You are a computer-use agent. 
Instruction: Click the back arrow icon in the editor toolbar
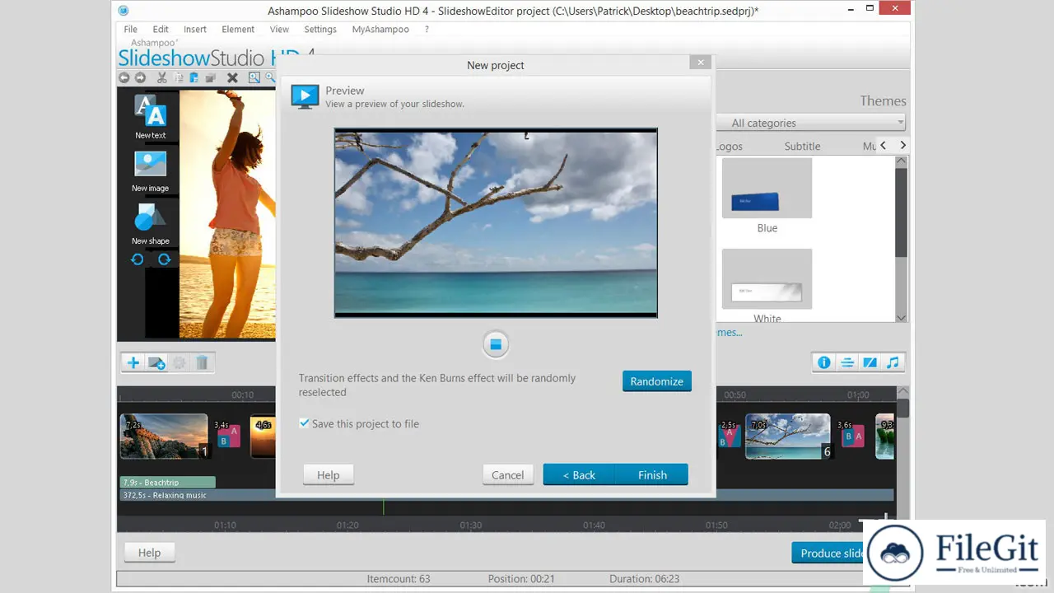[124, 77]
